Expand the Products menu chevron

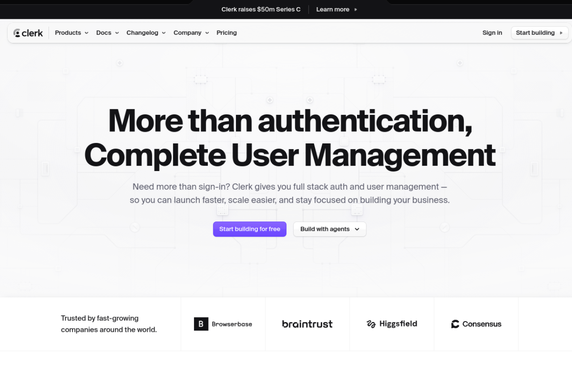tap(86, 33)
